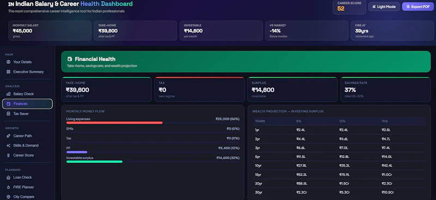Open the FIRE Planner
The image size is (436, 200).
point(27,187)
